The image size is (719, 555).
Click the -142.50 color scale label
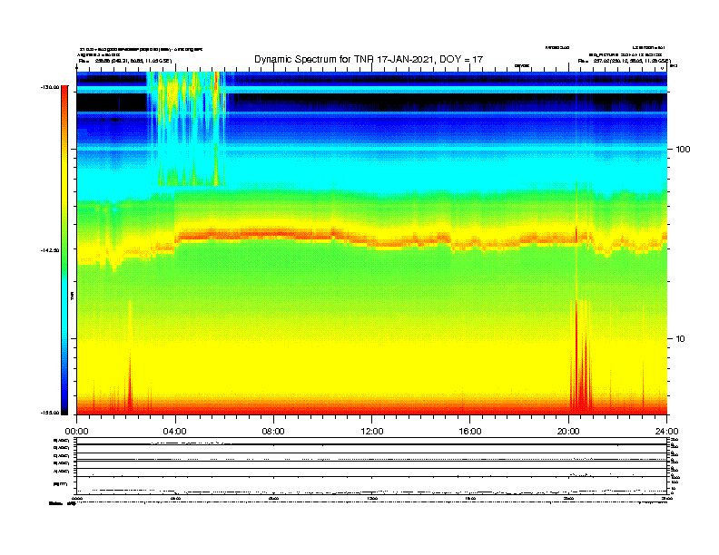coord(50,250)
